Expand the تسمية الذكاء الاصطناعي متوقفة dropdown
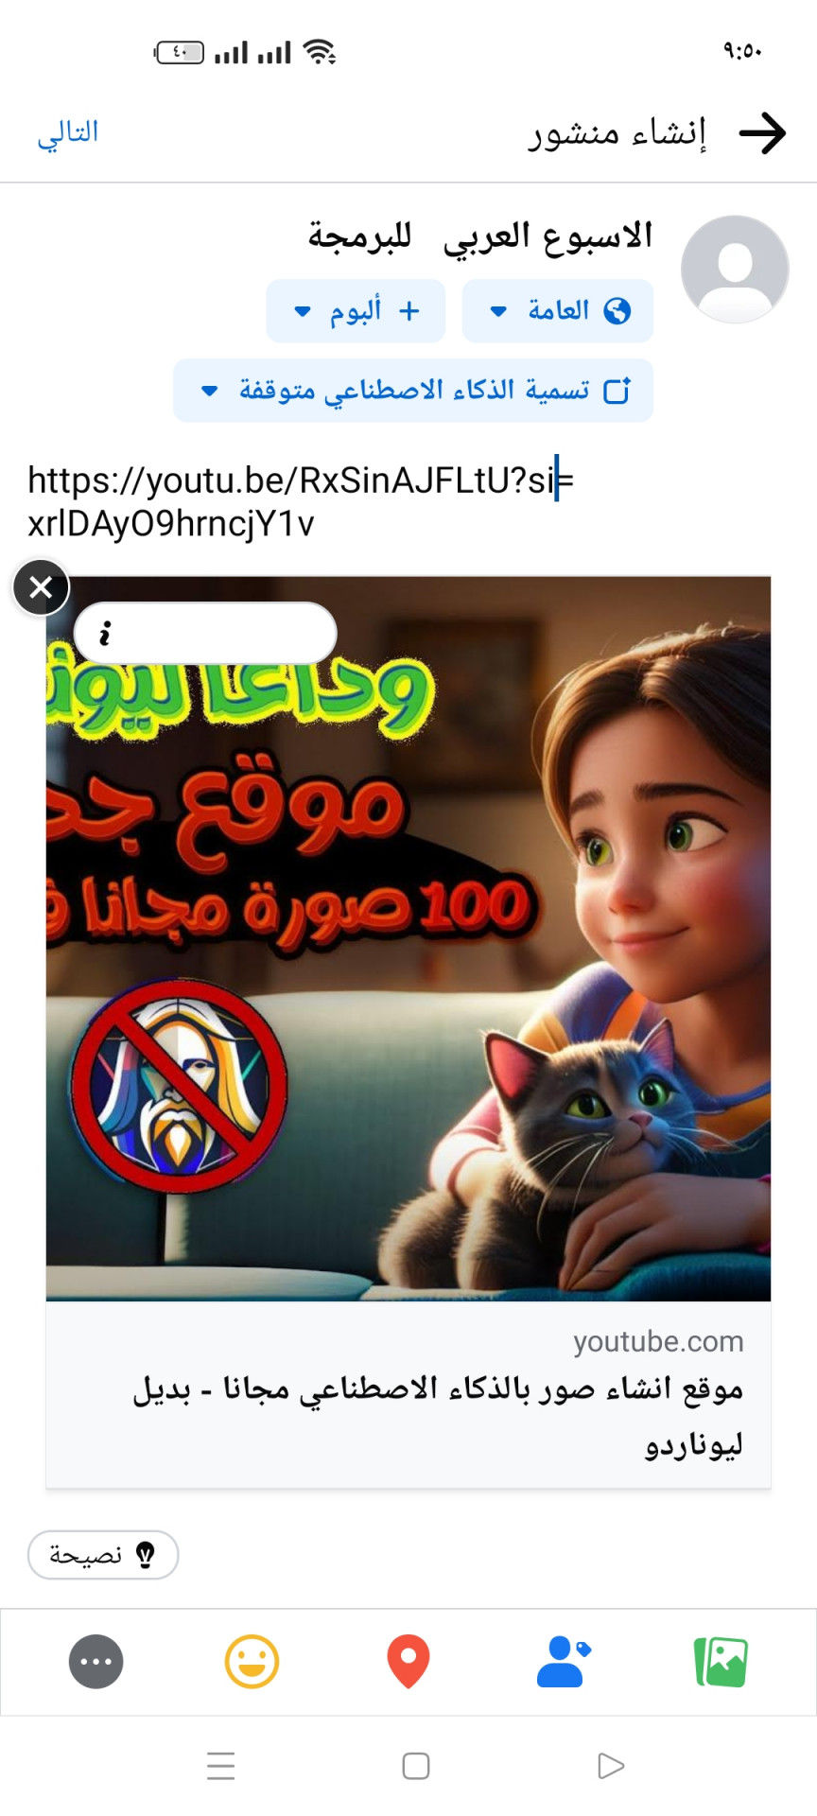Image resolution: width=817 pixels, height=1816 pixels. point(413,390)
